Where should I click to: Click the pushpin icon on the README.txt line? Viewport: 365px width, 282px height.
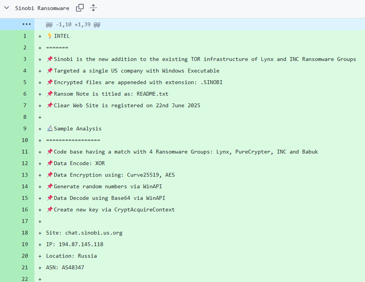click(49, 94)
